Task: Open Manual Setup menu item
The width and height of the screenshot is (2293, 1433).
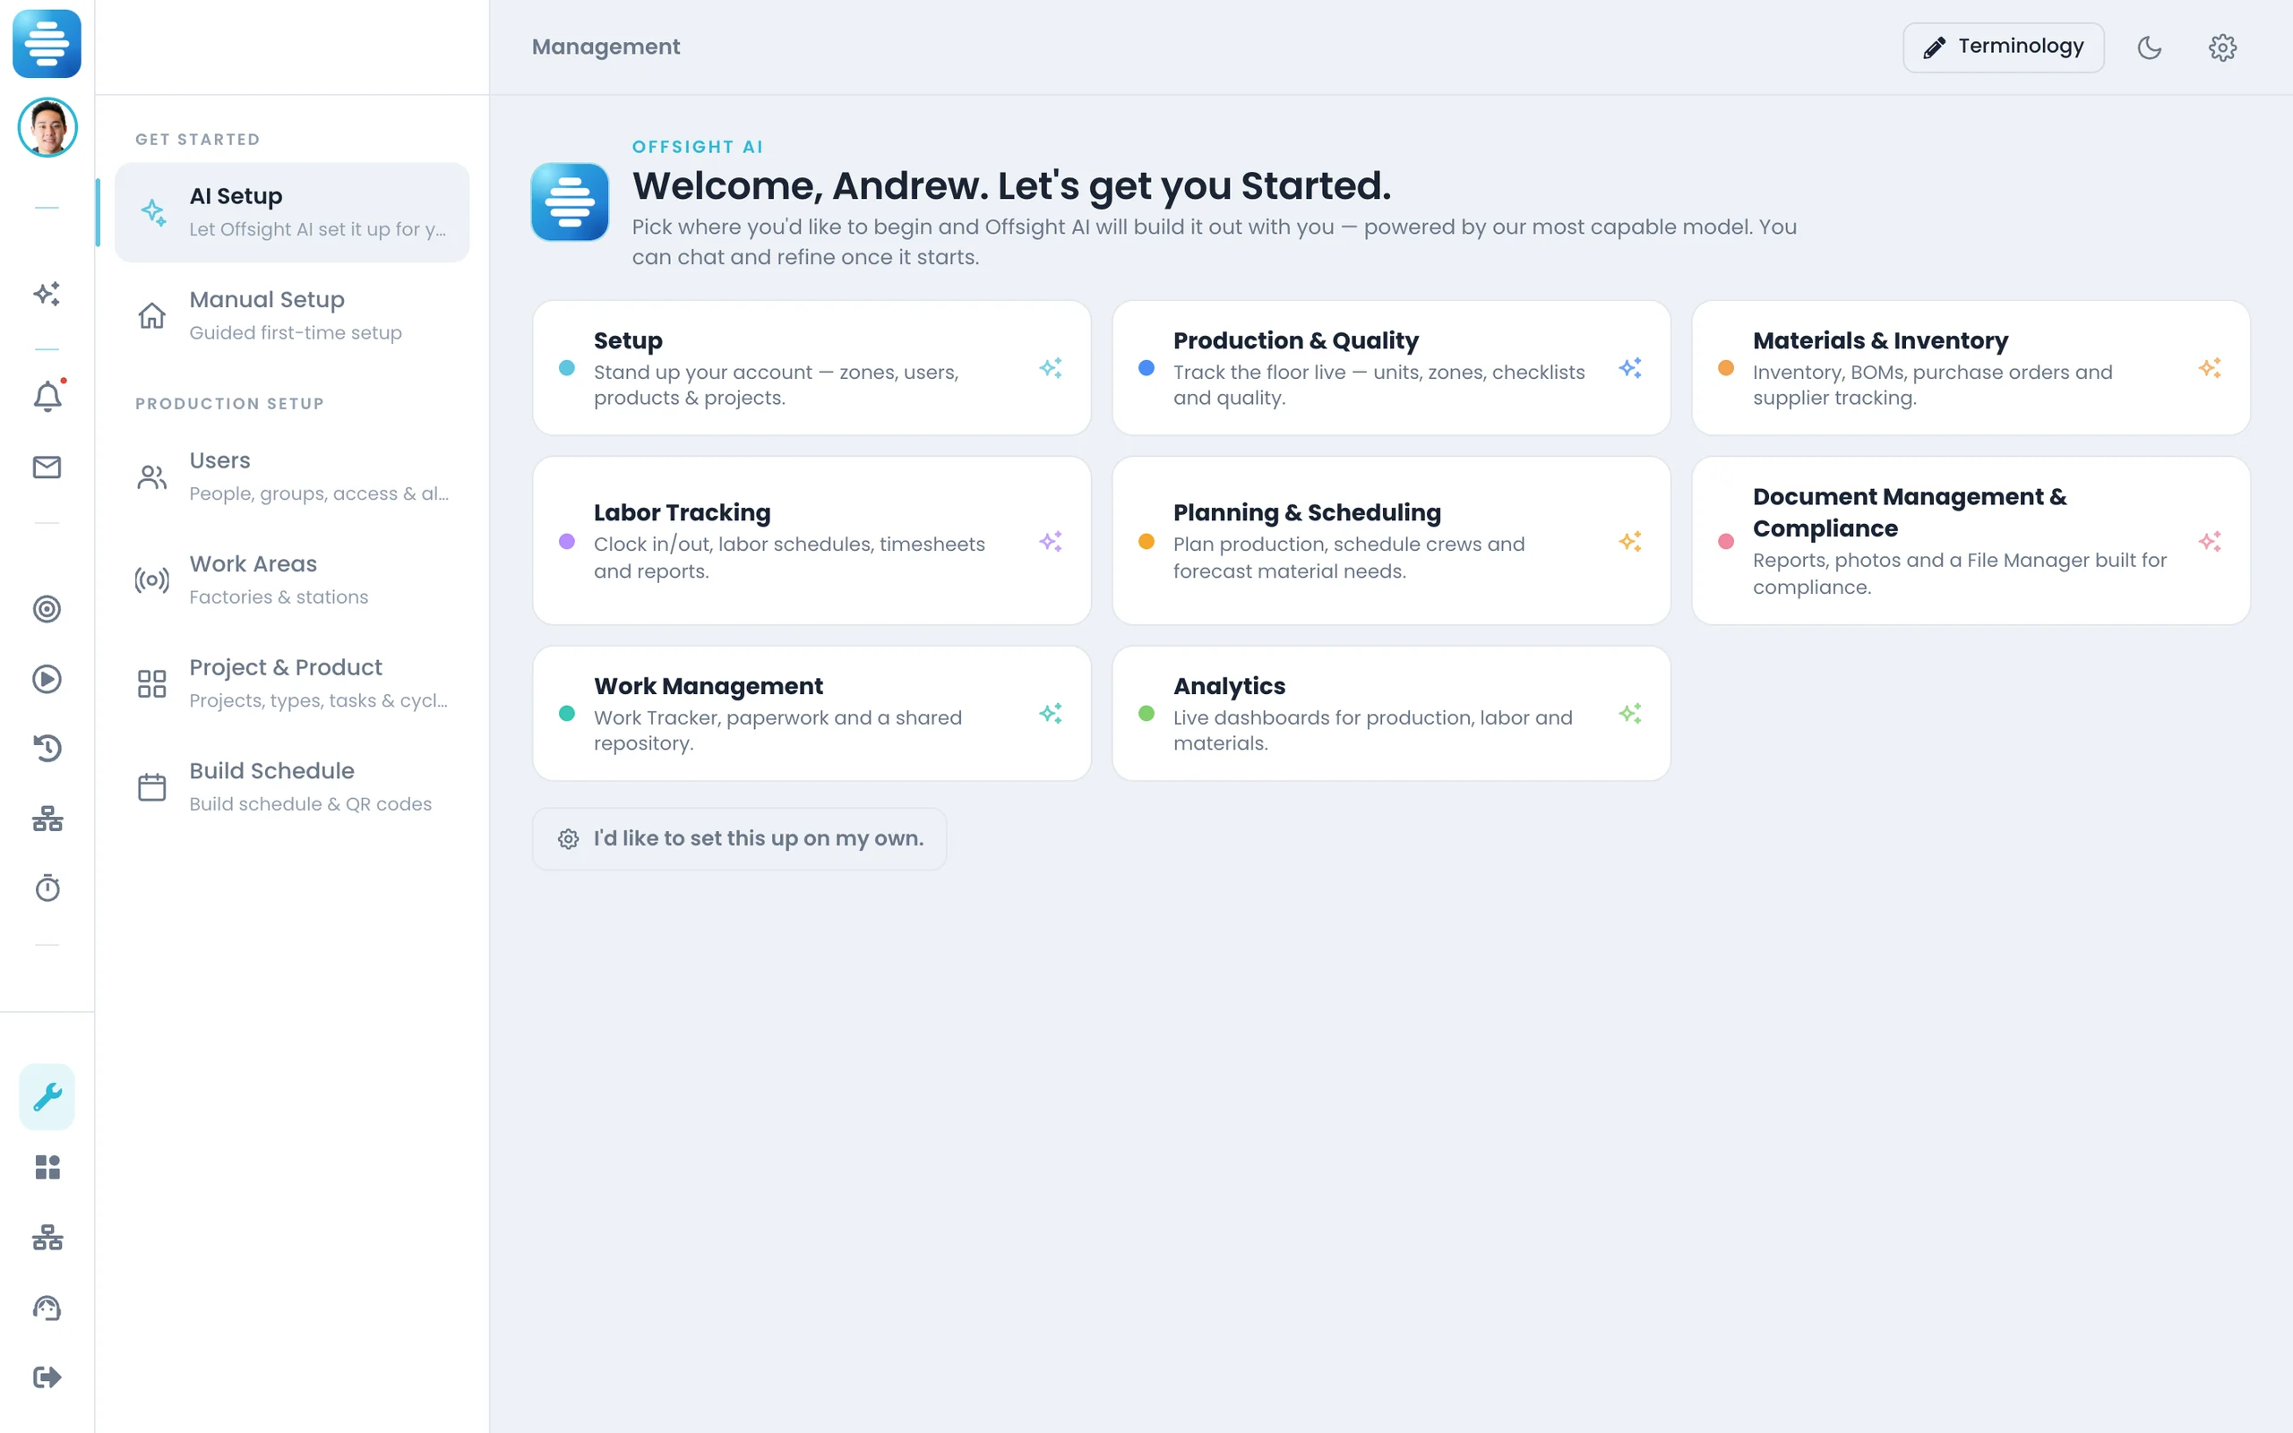Action: pos(292,315)
